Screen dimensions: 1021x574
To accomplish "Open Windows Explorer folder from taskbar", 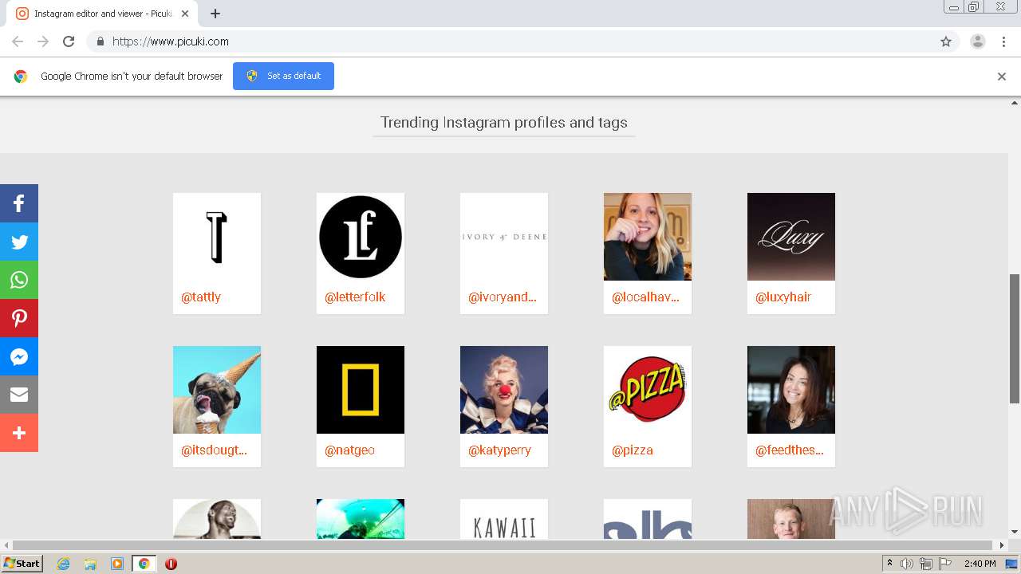I will point(90,564).
